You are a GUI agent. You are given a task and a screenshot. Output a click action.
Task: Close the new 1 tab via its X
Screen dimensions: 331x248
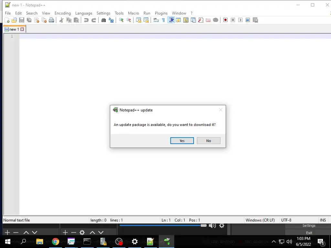pyautogui.click(x=22, y=29)
